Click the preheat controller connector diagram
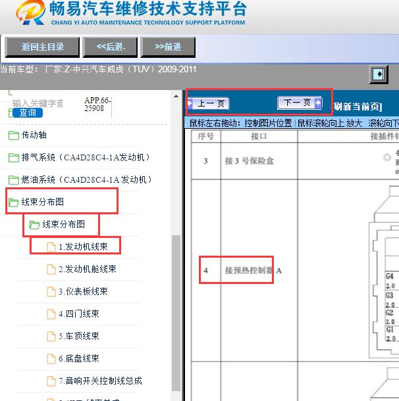Screen dimensions: 399x401 [384, 271]
